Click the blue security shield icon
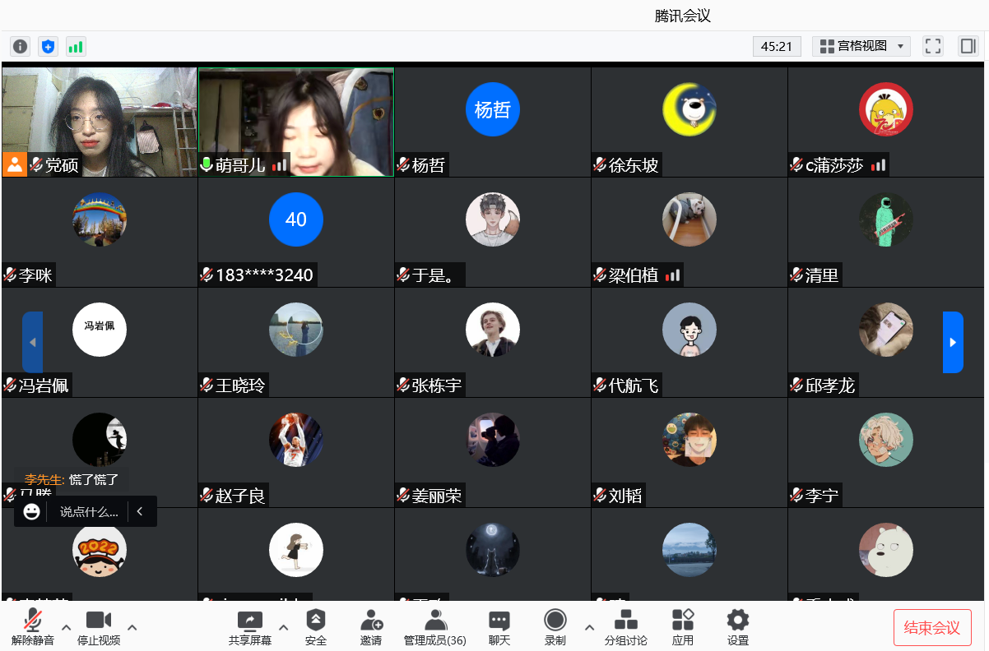Screen dimensions: 989x651 [49, 47]
